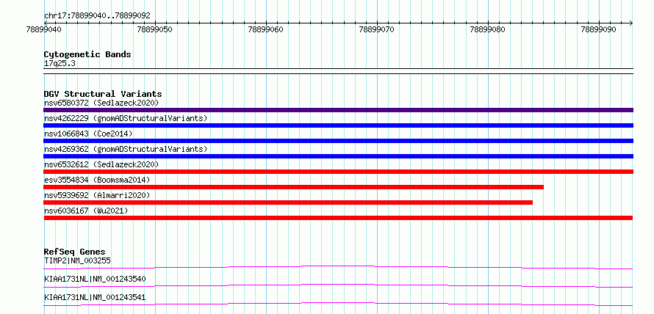Image resolution: width=654 pixels, height=314 pixels.
Task: Open the esv3554834 (Boomsma2014) variant label
Action: (97, 180)
